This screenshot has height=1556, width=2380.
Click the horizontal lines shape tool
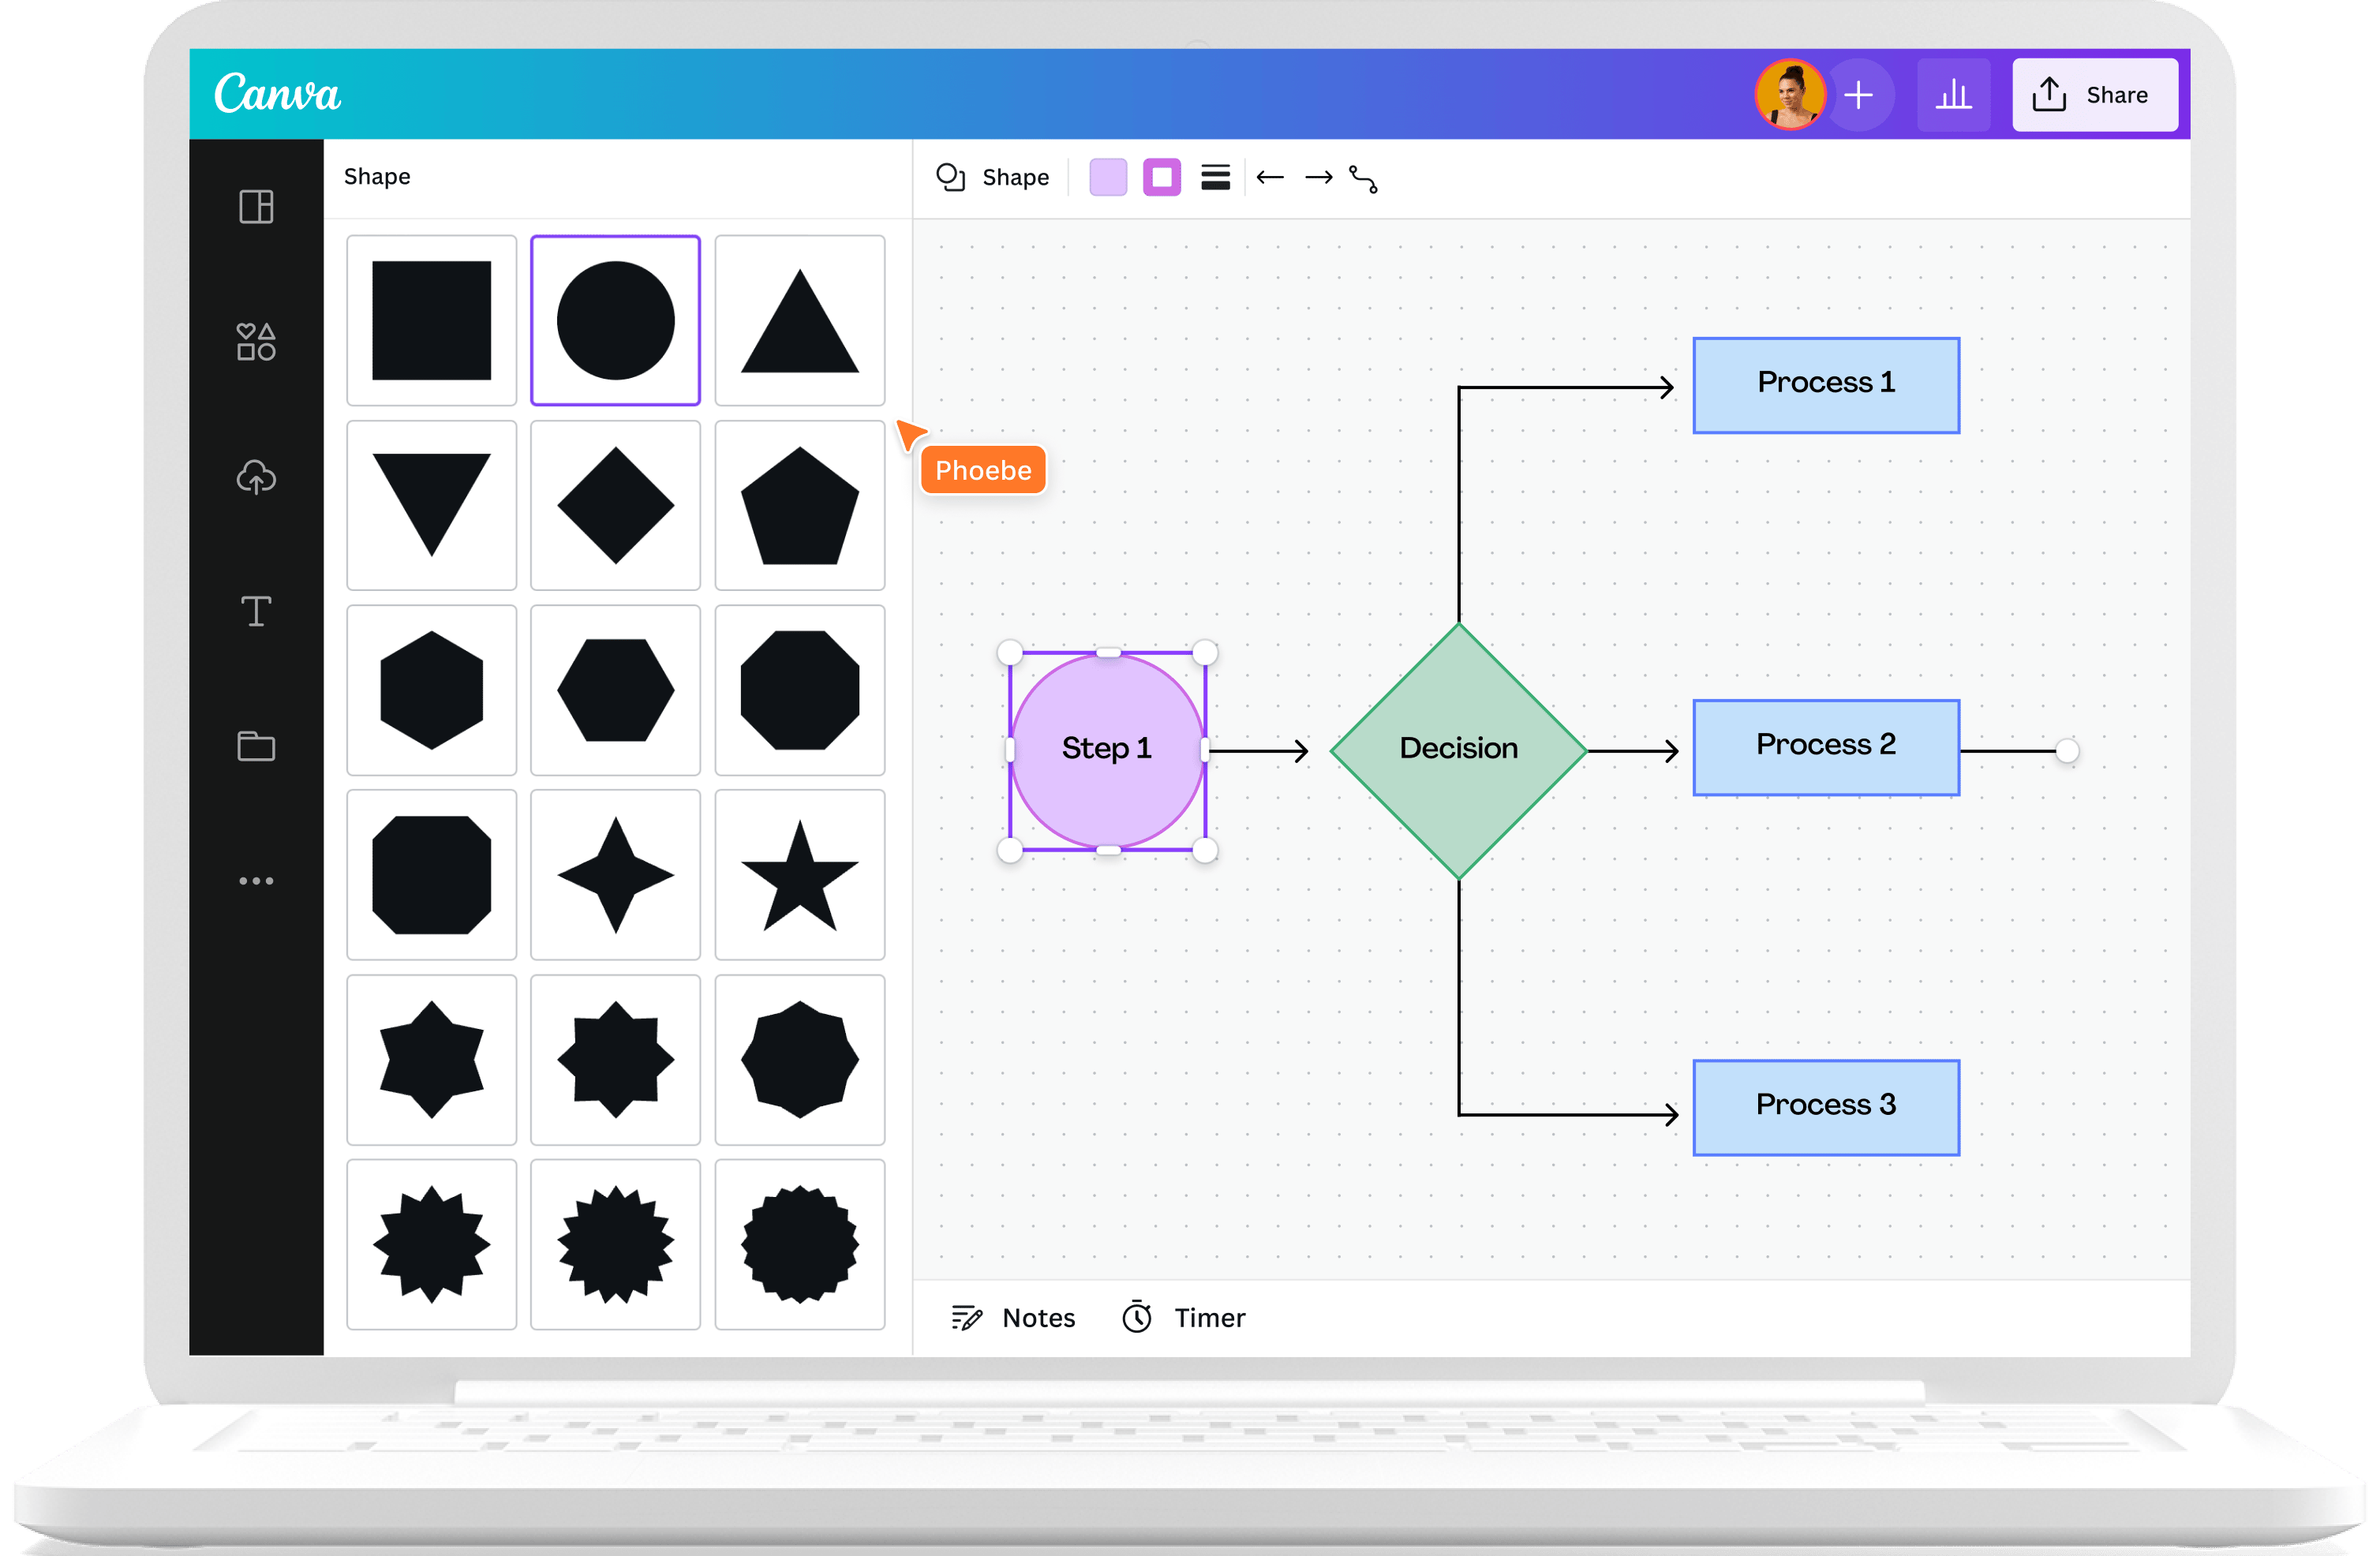pyautogui.click(x=1215, y=179)
